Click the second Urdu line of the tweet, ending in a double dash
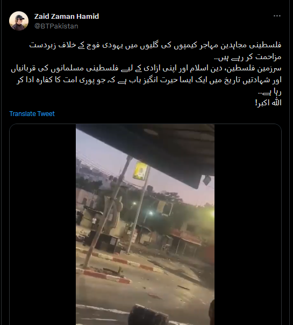 (247, 57)
